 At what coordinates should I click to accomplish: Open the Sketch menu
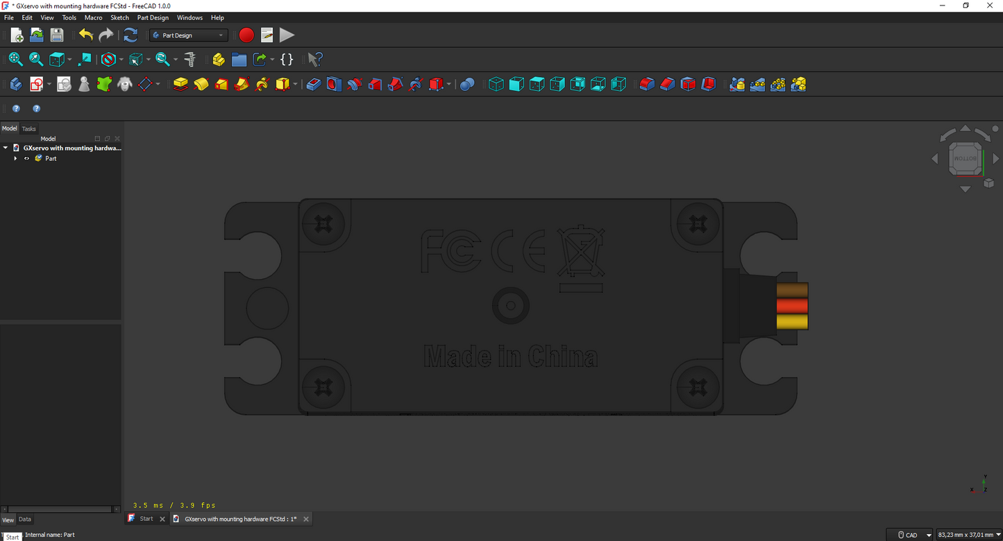(119, 17)
